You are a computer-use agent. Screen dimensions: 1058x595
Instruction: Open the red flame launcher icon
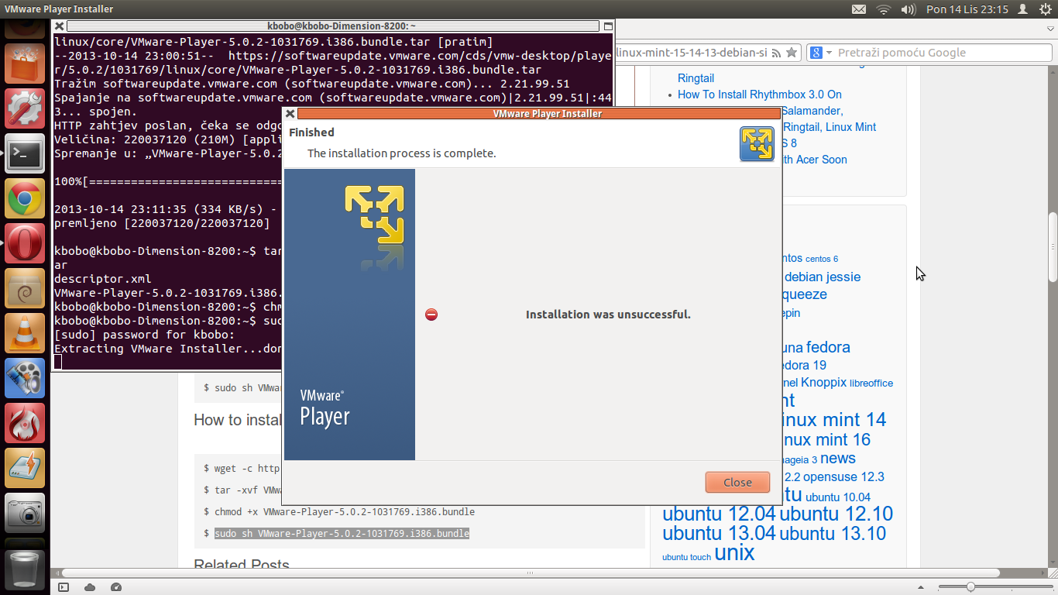click(x=25, y=423)
